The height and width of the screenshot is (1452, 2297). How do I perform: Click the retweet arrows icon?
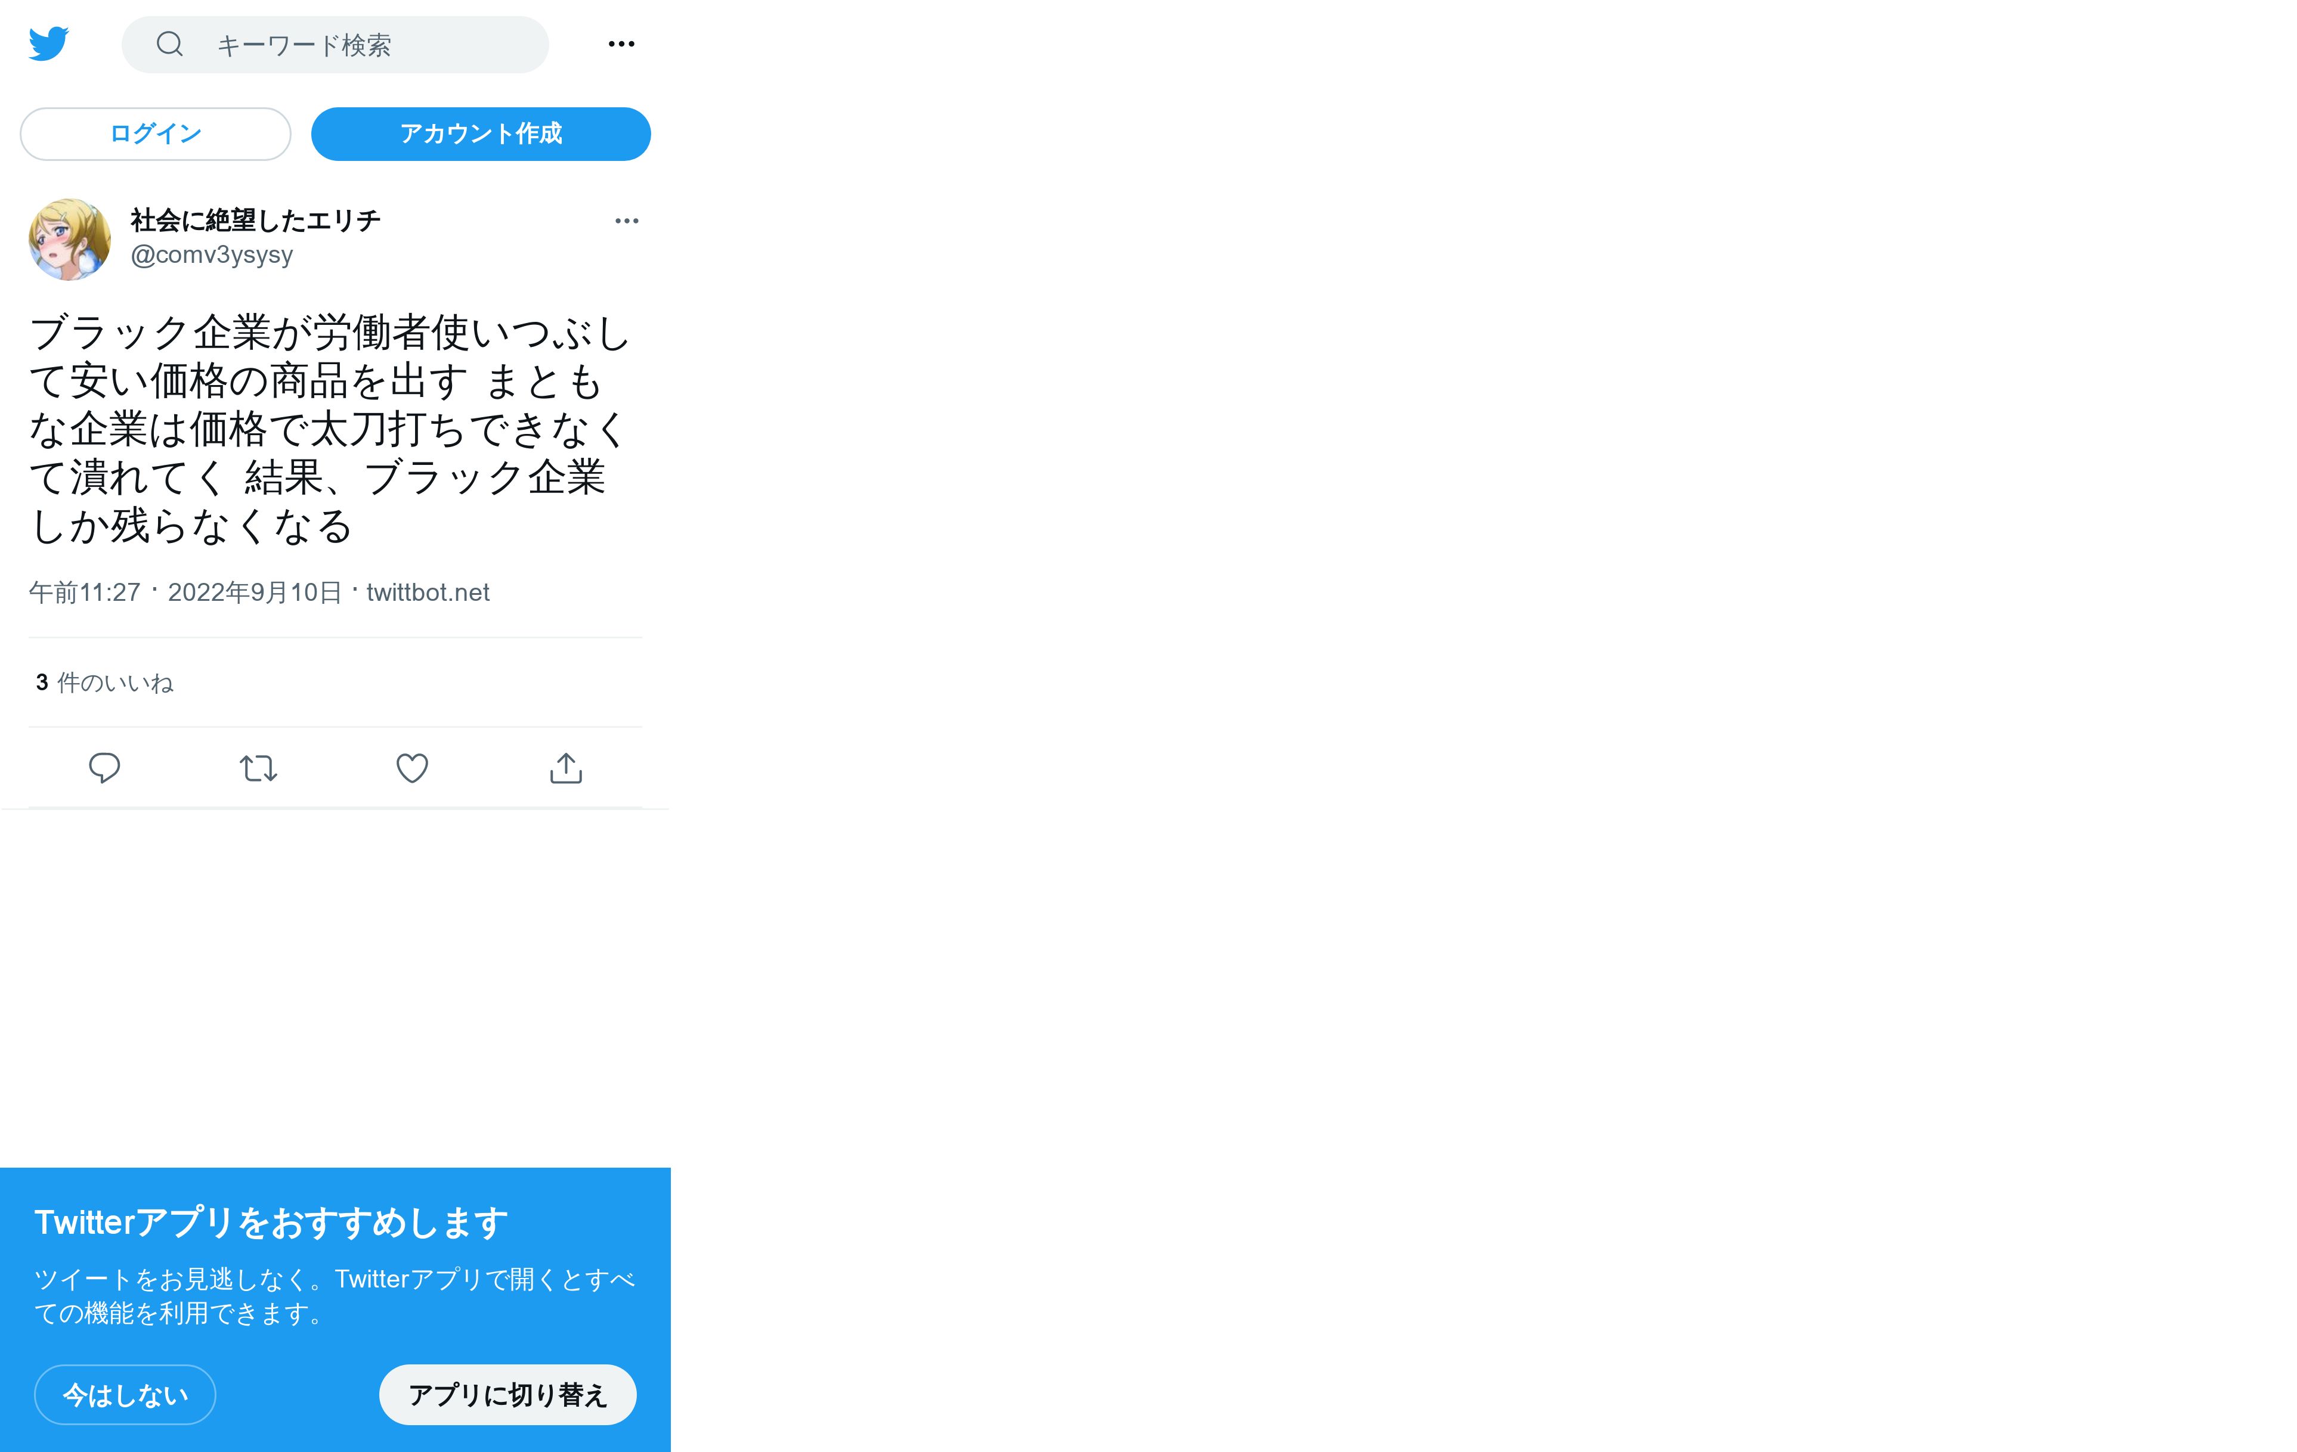pos(259,768)
